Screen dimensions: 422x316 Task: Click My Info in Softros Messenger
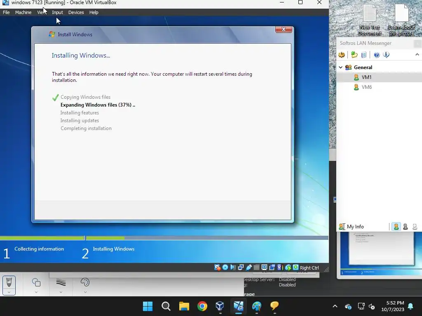pos(355,227)
